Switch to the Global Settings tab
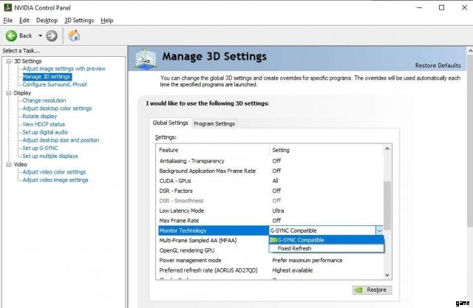The width and height of the screenshot is (473, 308). (170, 123)
